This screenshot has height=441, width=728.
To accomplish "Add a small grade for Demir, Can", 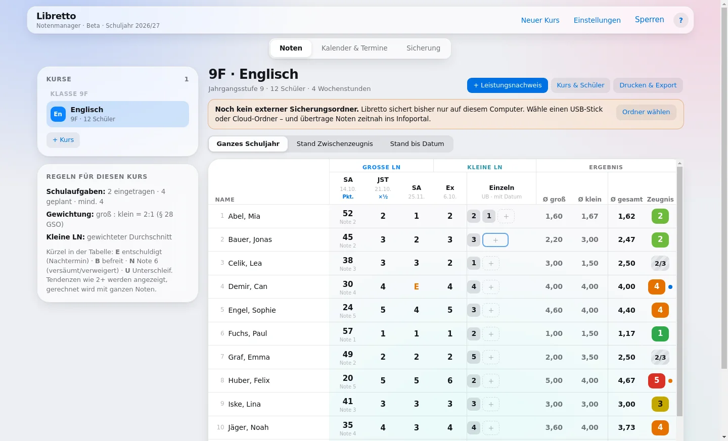I will pyautogui.click(x=491, y=287).
